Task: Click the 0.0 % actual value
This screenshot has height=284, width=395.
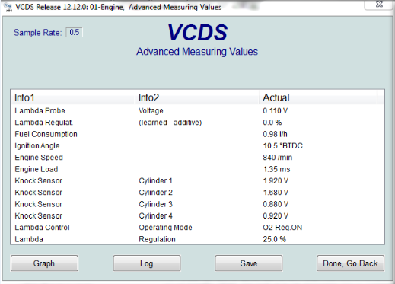Action: (272, 123)
